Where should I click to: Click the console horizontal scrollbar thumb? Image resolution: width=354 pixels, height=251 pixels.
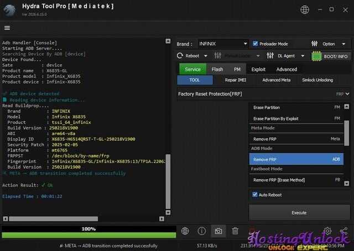(x=54, y=218)
